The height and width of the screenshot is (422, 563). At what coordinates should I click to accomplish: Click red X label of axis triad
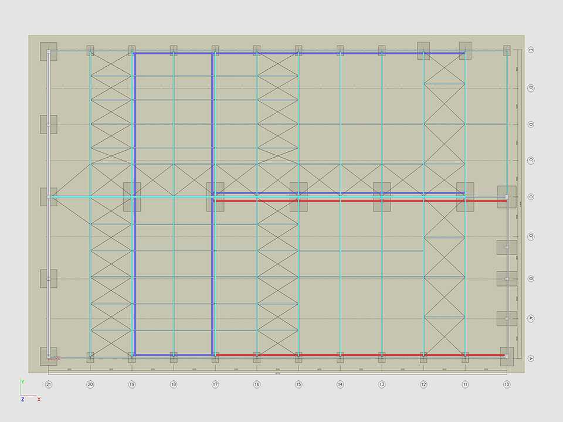[39, 399]
